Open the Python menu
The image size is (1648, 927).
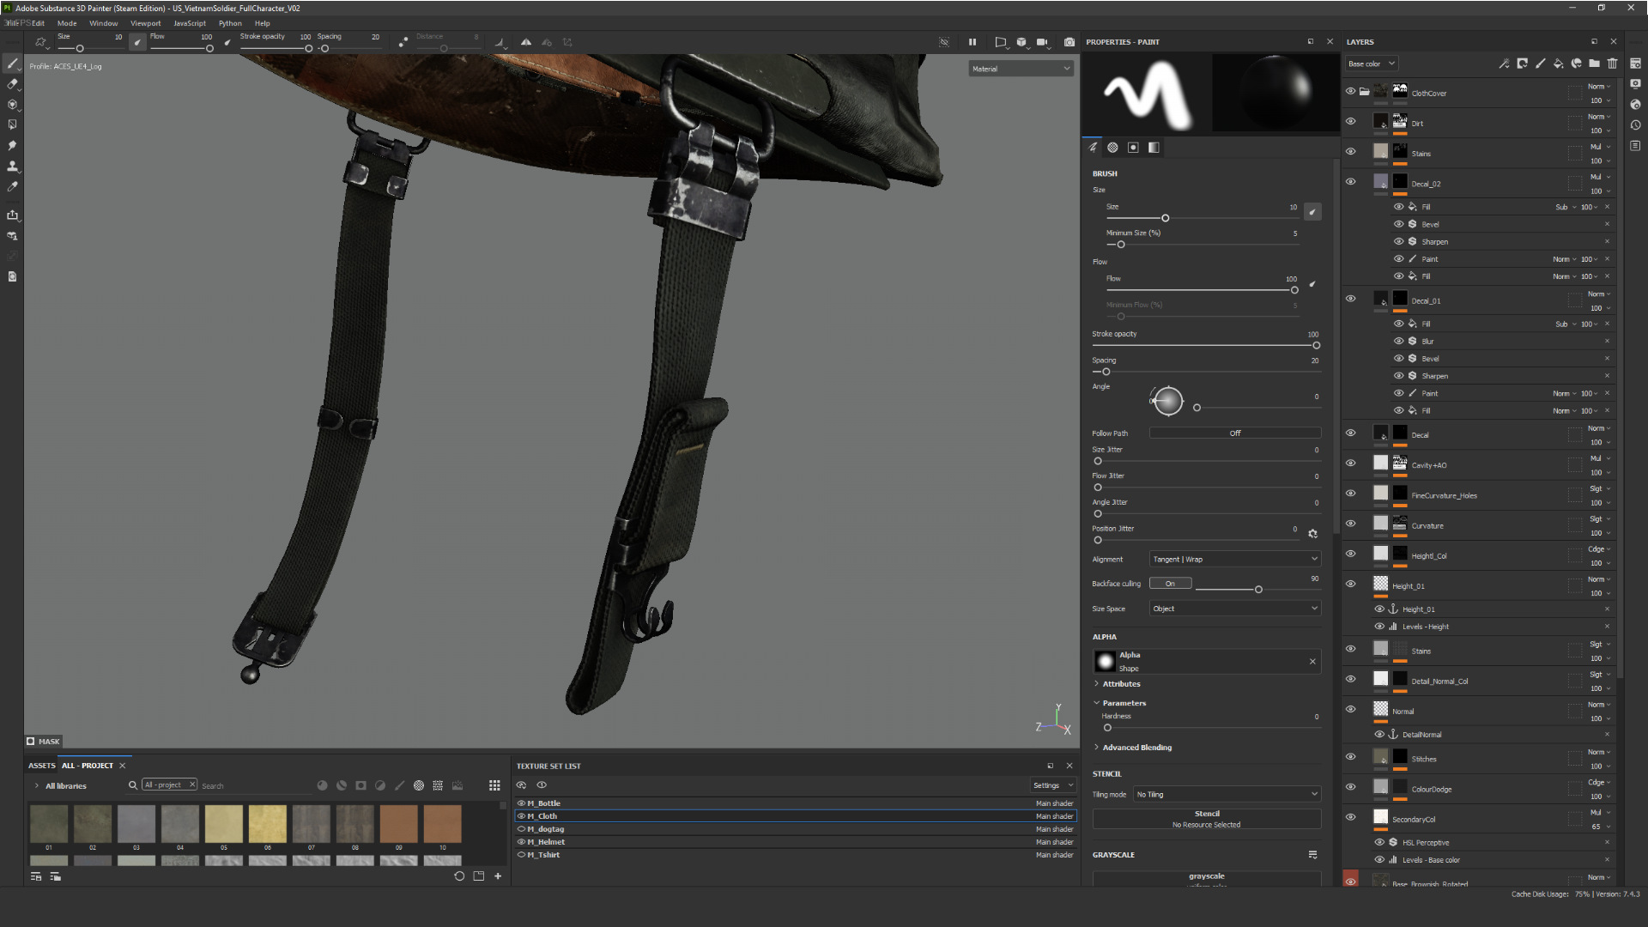click(x=229, y=23)
